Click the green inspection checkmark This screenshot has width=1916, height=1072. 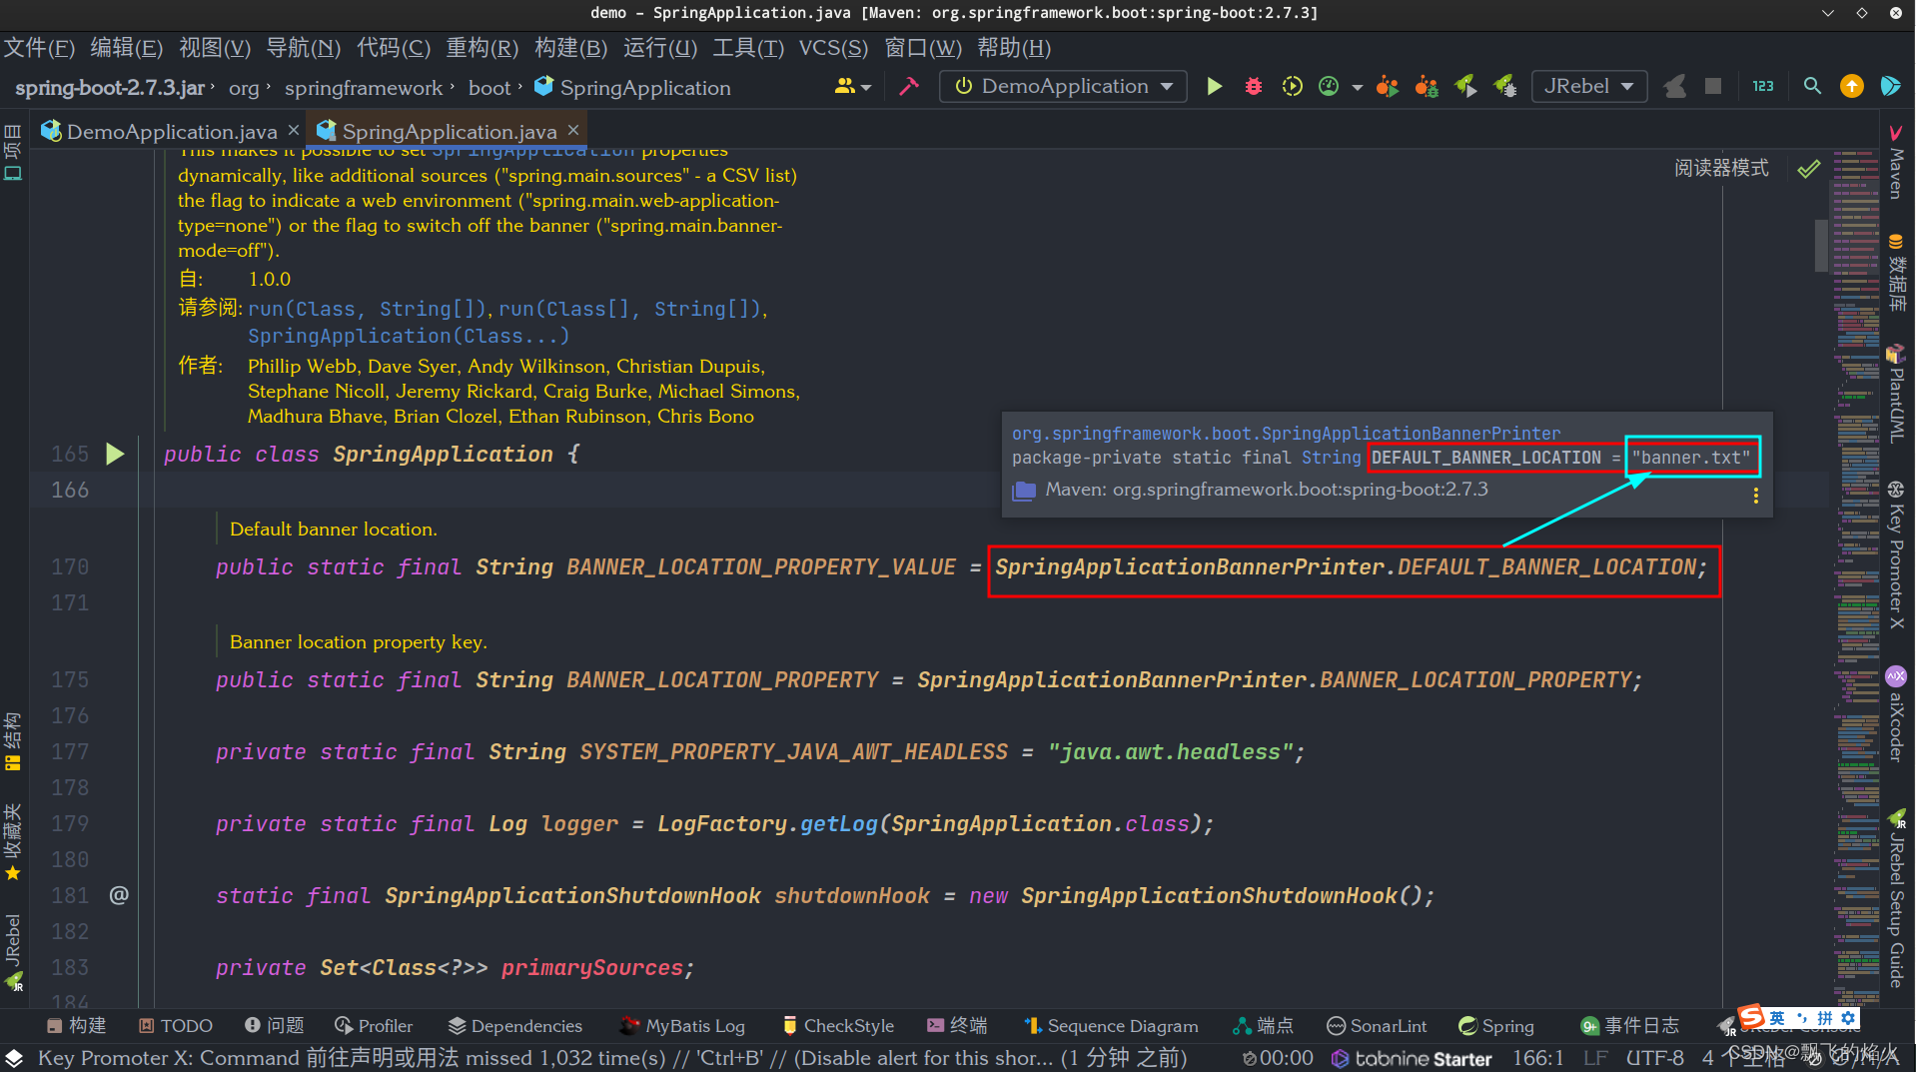click(x=1809, y=169)
